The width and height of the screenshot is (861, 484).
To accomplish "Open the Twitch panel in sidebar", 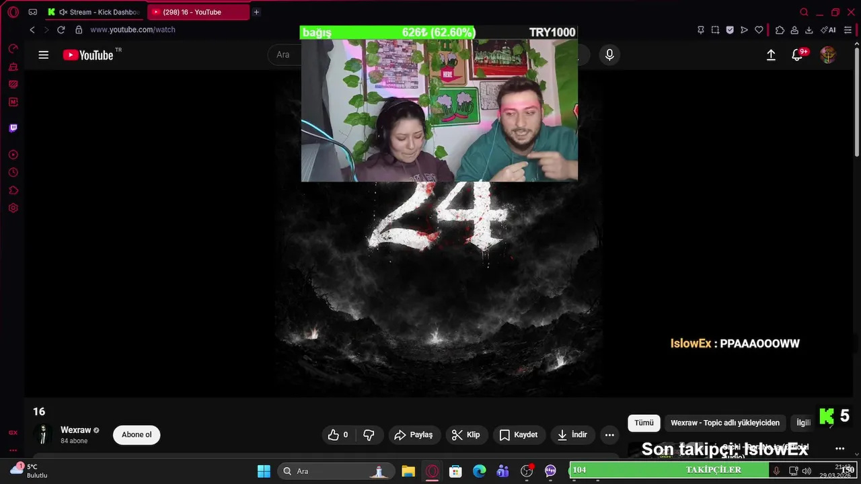I will (x=13, y=128).
